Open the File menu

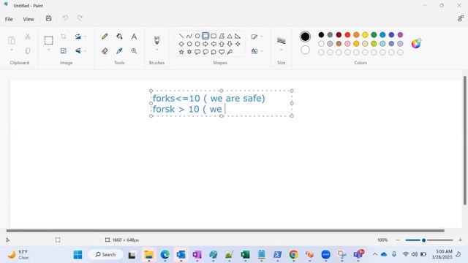9,19
